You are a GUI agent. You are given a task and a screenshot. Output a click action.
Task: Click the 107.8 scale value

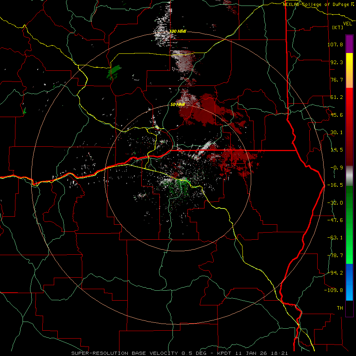point(335,44)
